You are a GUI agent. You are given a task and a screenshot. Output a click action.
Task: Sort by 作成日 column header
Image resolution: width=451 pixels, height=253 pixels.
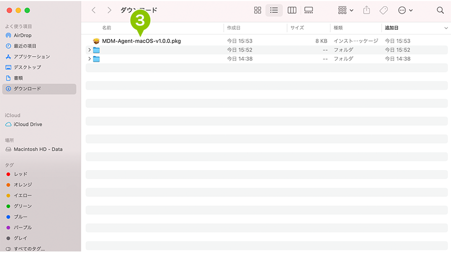(233, 28)
